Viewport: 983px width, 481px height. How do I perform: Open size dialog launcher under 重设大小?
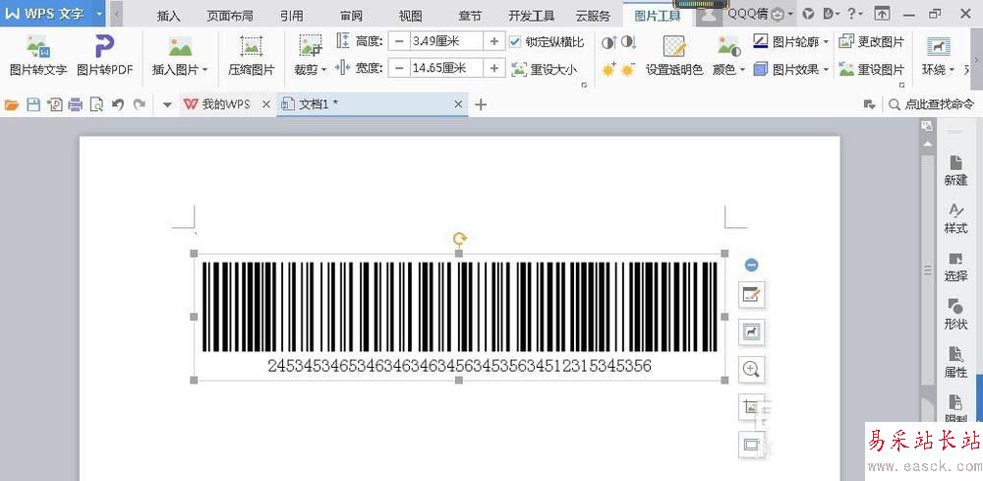[x=584, y=86]
